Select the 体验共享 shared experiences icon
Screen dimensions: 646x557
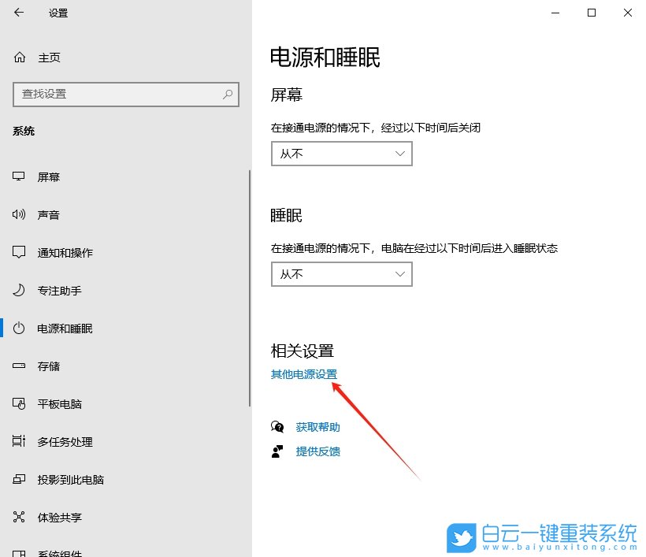[x=19, y=517]
